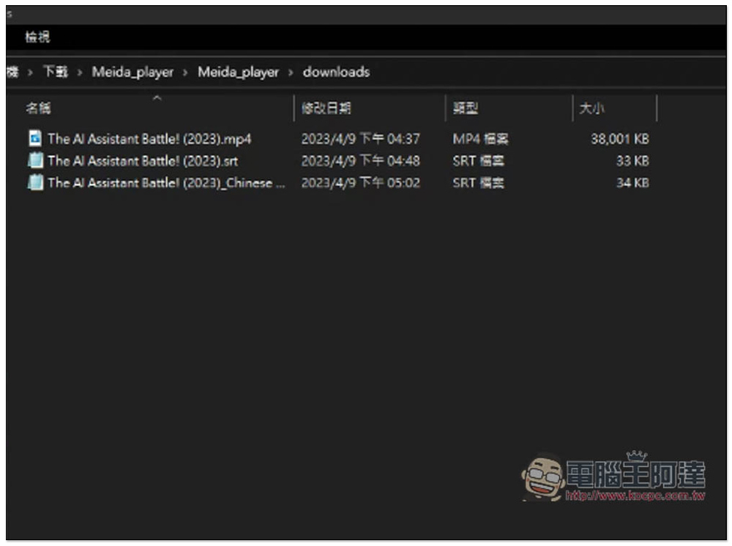This screenshot has height=546, width=732.
Task: Go to the first Meida_player breadcrumb folder
Action: point(132,72)
